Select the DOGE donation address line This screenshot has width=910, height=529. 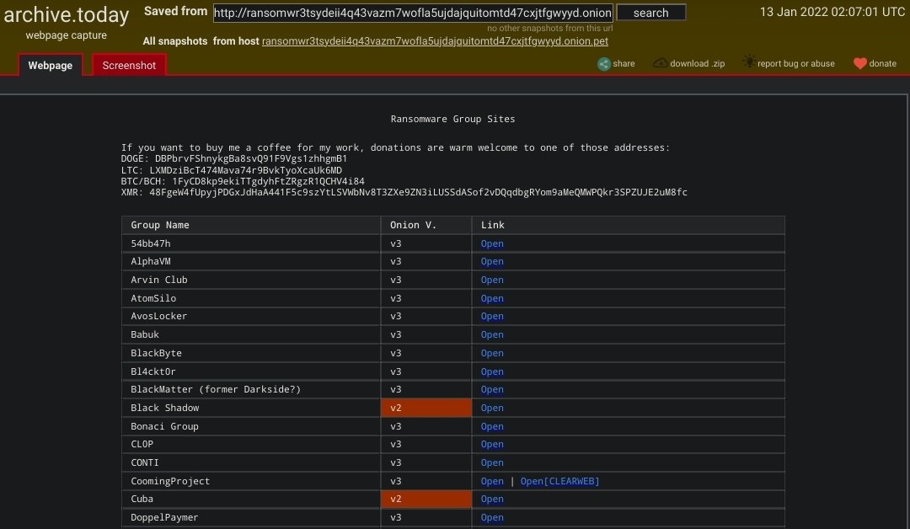(x=234, y=158)
